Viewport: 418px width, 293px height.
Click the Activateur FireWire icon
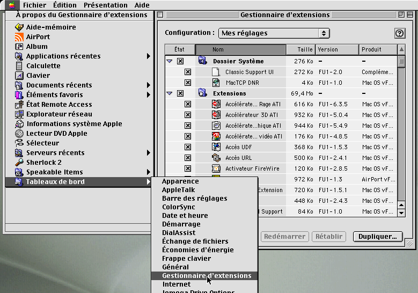click(216, 168)
